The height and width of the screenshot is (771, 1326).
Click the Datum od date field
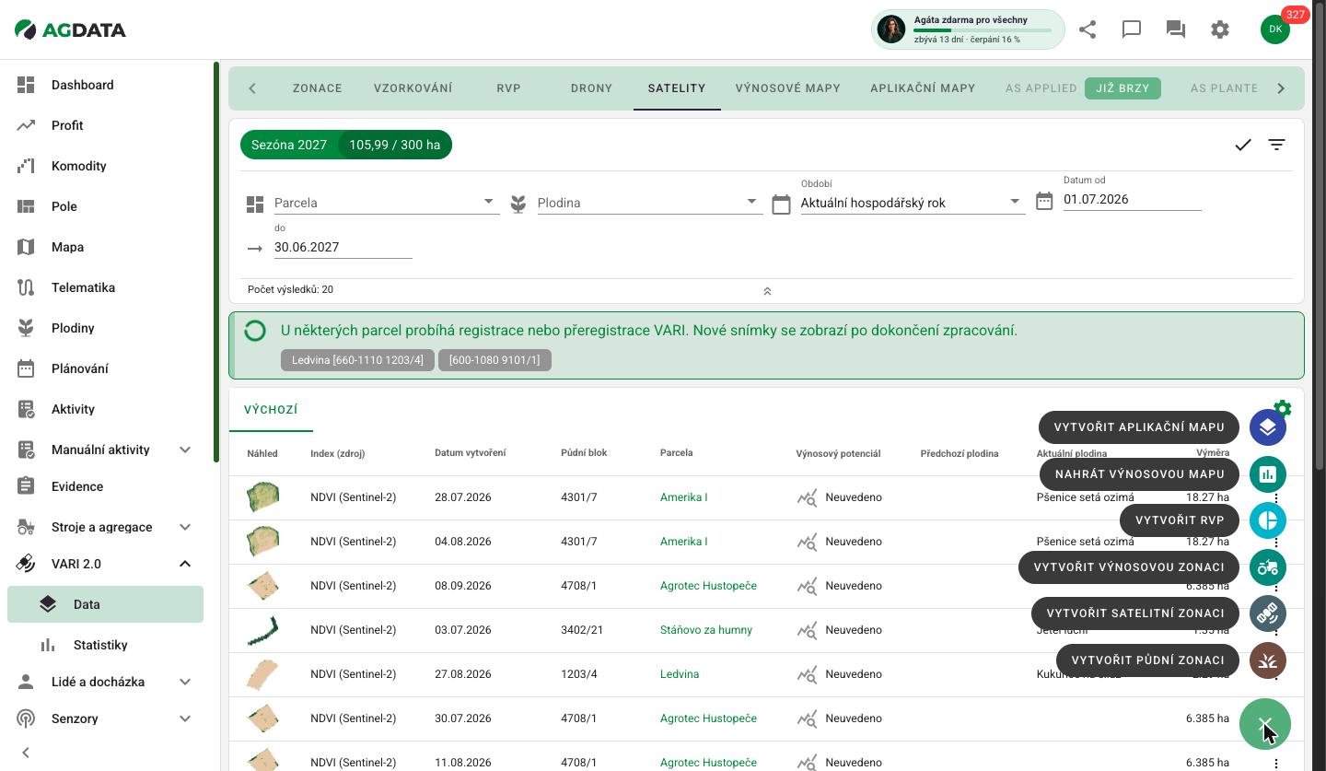[x=1133, y=199]
